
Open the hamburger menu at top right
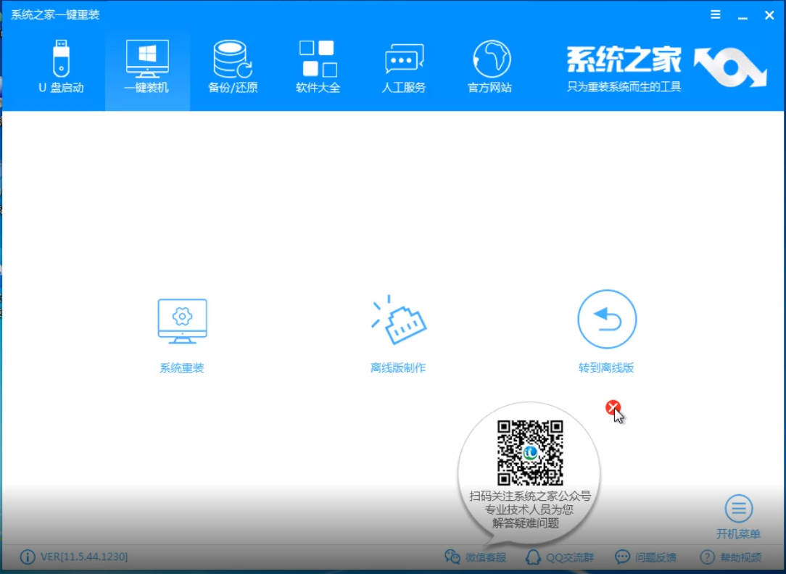click(715, 14)
